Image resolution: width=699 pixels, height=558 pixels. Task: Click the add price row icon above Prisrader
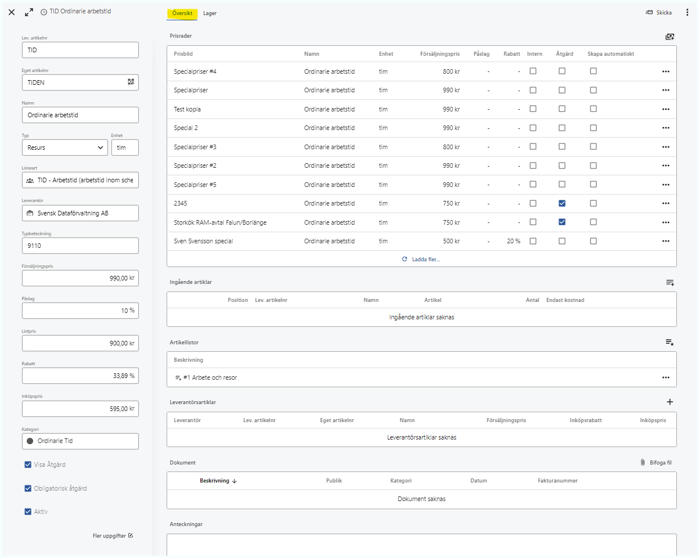[x=670, y=37]
